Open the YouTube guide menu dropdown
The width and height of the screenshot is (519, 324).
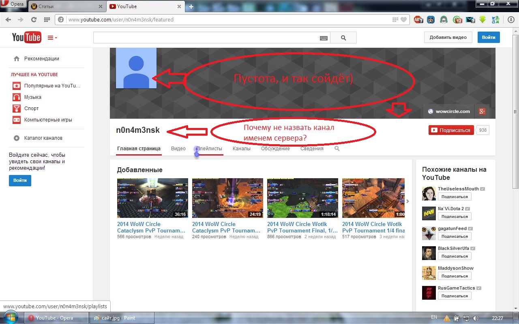click(x=52, y=38)
